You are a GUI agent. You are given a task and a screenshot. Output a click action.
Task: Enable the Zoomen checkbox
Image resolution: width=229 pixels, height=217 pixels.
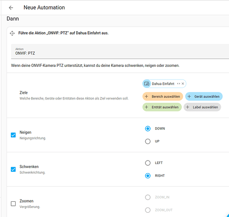tap(13, 204)
